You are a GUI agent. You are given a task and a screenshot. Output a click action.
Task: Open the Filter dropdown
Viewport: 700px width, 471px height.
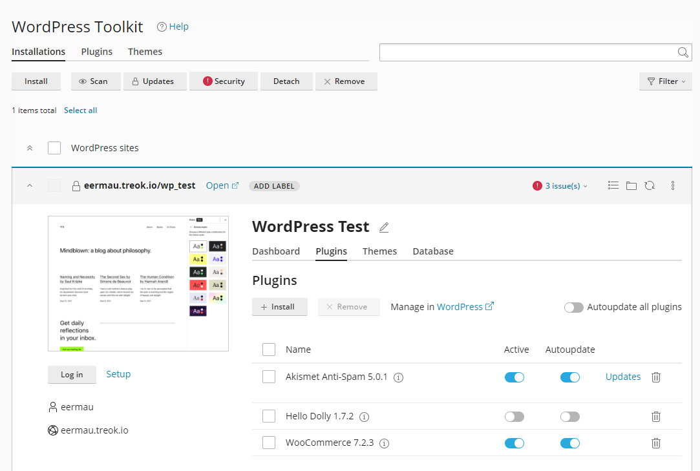pos(665,81)
